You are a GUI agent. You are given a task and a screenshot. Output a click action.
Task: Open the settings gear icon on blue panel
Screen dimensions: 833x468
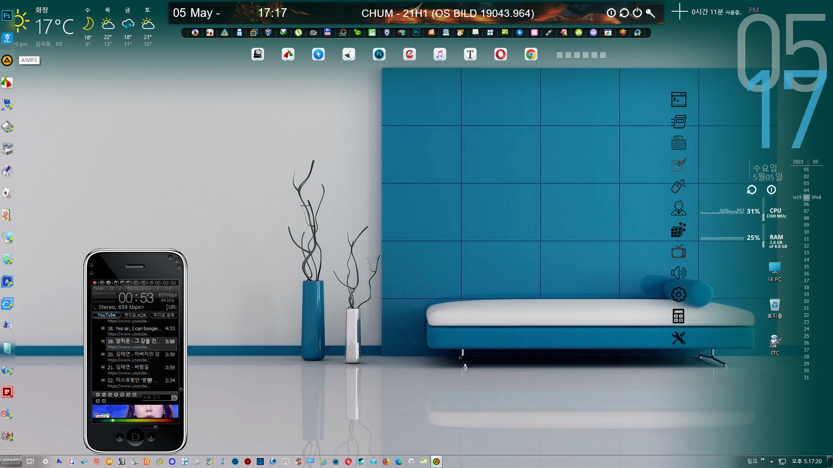679,295
